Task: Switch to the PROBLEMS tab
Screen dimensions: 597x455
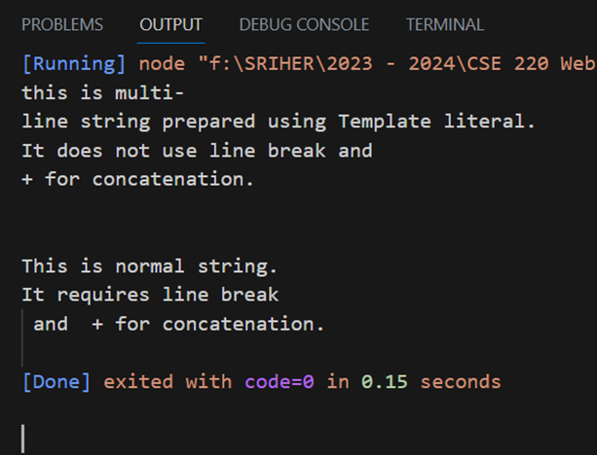Action: coord(62,25)
